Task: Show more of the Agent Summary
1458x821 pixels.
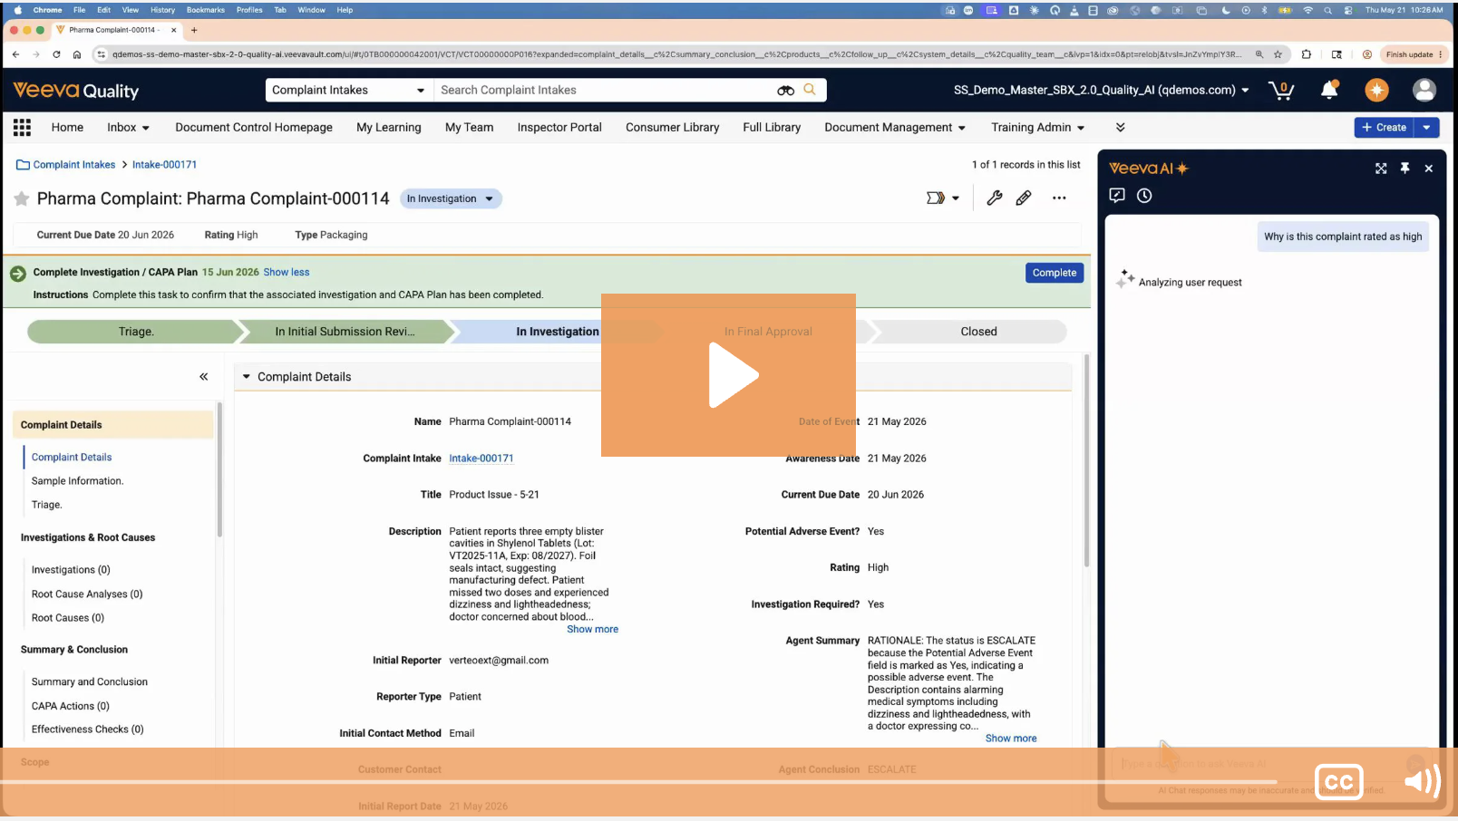Action: click(x=1011, y=739)
